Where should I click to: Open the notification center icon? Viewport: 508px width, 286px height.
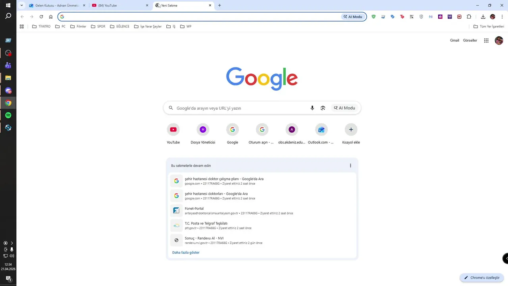point(8,279)
